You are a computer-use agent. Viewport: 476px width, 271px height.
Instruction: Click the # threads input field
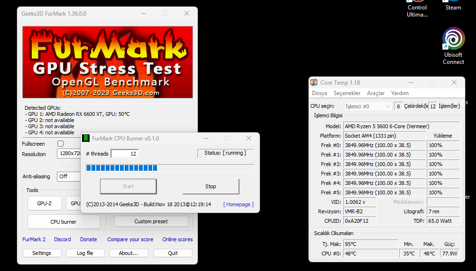point(125,154)
